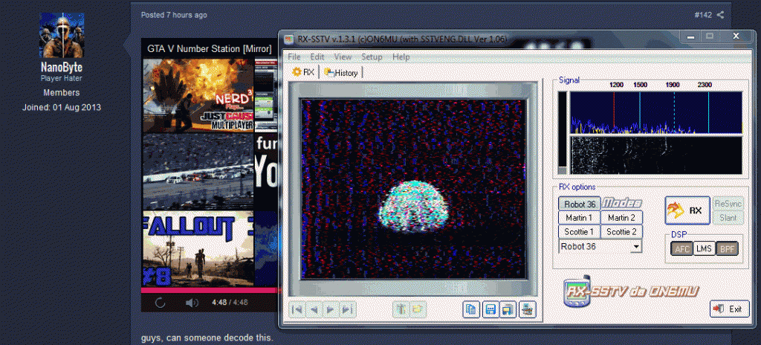
Task: Select the Martin 2 mode button
Action: [x=622, y=218]
